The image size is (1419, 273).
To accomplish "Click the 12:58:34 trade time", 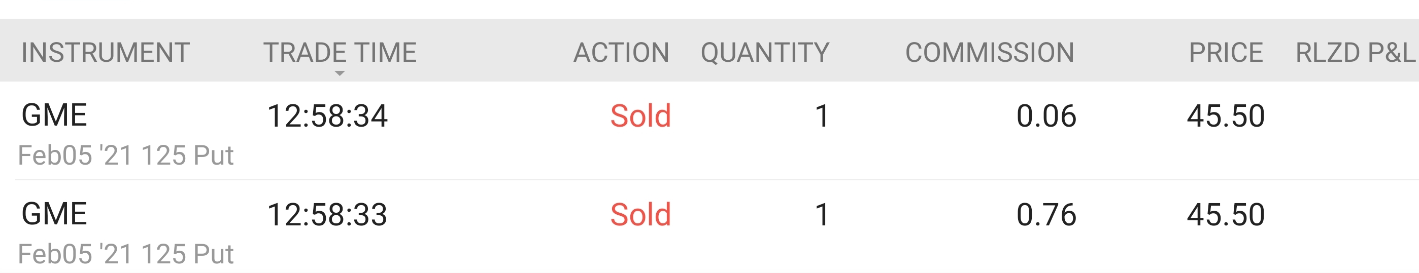I will (327, 116).
